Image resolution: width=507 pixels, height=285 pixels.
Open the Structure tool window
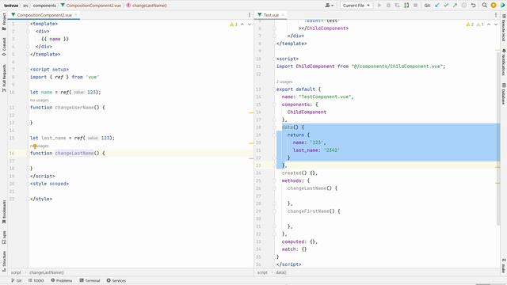click(4, 261)
